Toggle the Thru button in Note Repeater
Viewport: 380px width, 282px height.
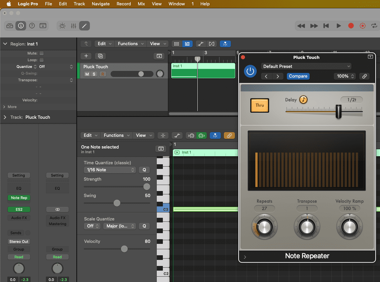(x=260, y=105)
